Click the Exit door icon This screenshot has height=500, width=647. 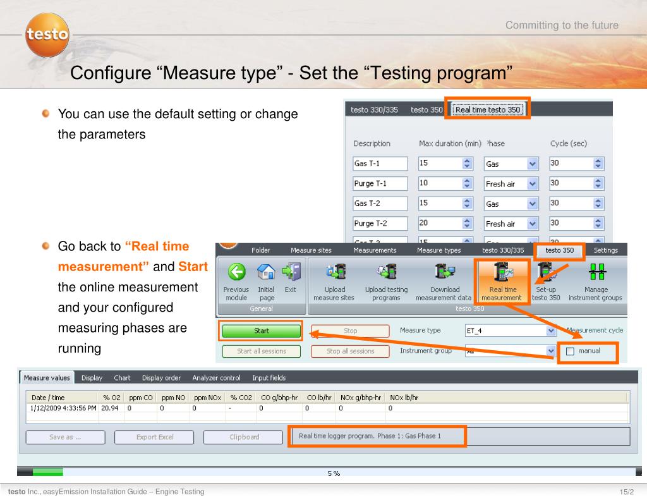[291, 272]
